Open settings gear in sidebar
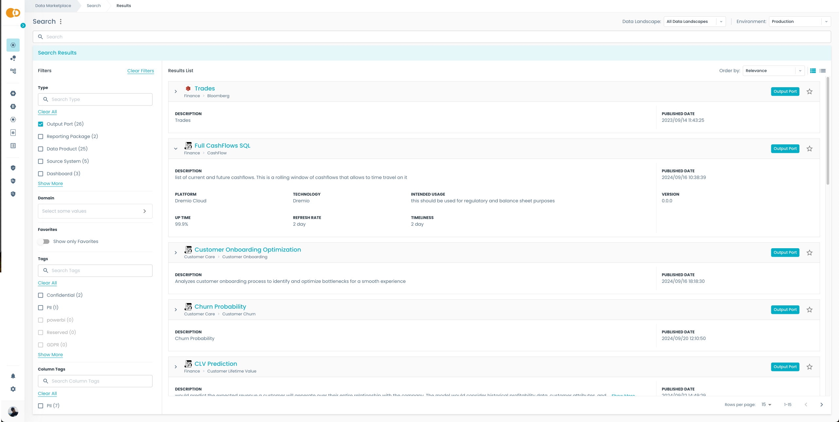 13,389
